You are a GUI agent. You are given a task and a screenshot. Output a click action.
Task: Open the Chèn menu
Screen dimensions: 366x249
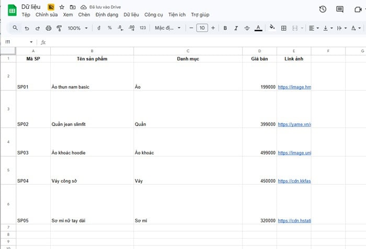point(84,15)
